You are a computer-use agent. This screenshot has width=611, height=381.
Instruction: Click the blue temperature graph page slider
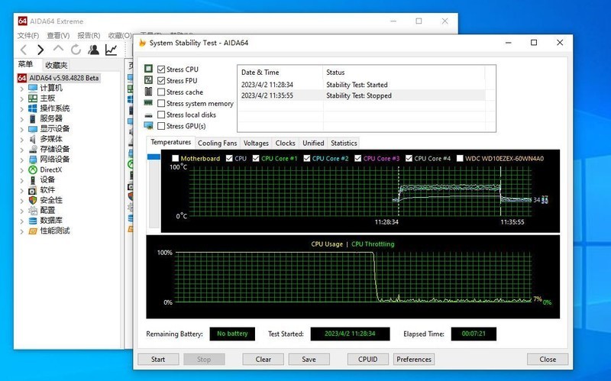point(154,157)
